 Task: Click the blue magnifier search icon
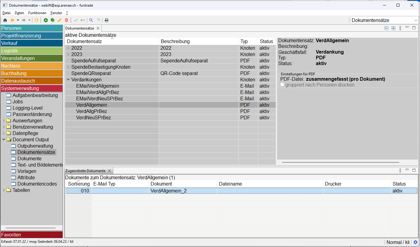[91, 20]
